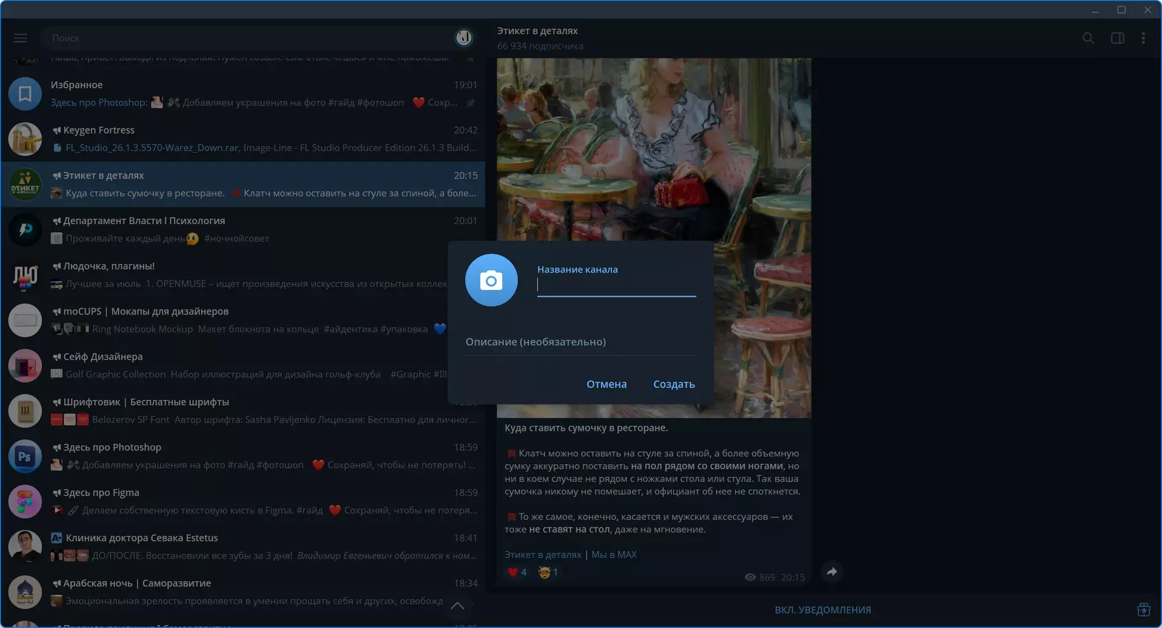Viewport: 1162px width, 628px height.
Task: Forward the post with share arrow icon
Action: (x=832, y=572)
